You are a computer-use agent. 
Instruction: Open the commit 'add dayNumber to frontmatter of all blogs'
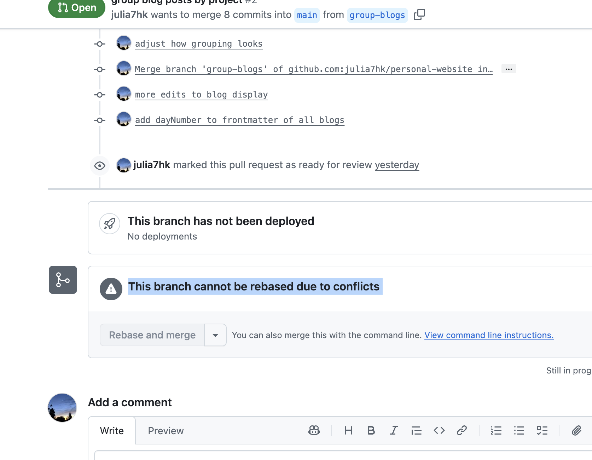tap(239, 120)
